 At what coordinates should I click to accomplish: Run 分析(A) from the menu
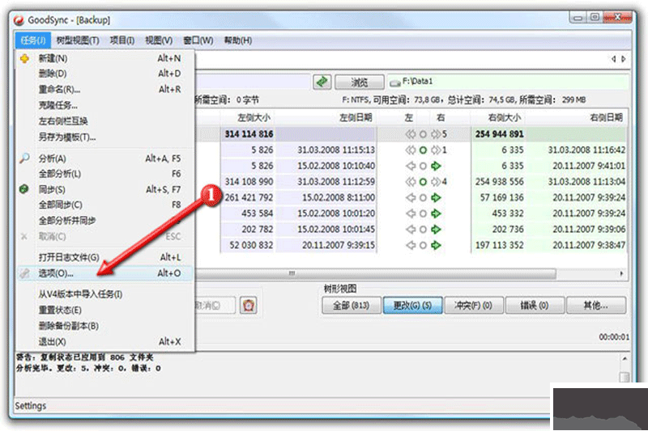(105, 158)
